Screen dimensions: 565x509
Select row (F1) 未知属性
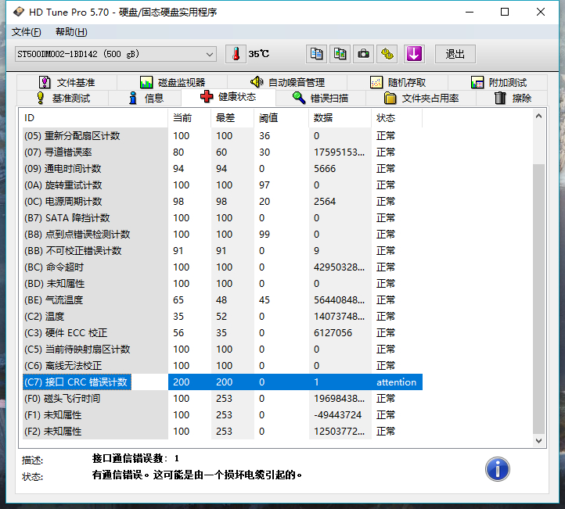click(x=222, y=414)
